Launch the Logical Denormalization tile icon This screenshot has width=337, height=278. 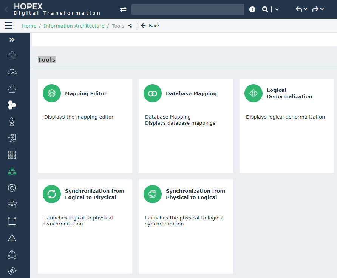[x=254, y=93]
